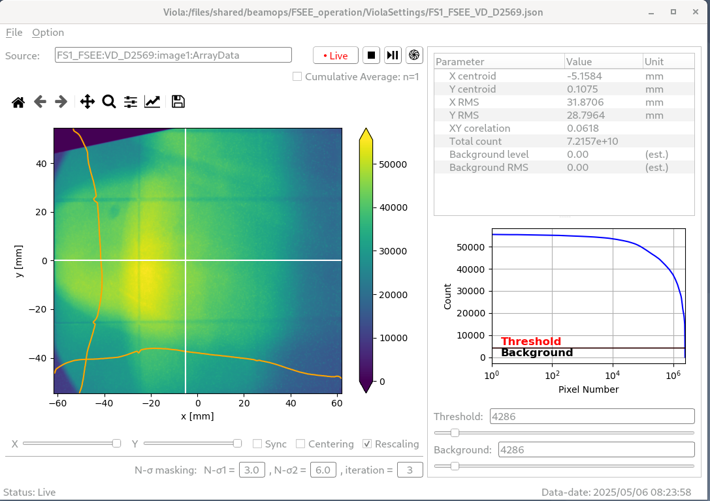
Task: Activate the Zoom magnifier tool
Action: [x=109, y=102]
